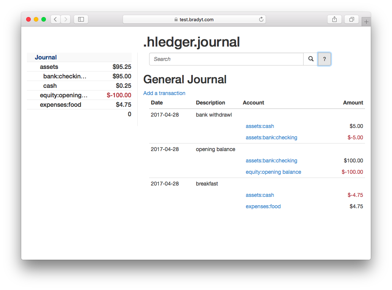Viewport: 392px width, 290px height.
Task: Open assets:cash link under bank withdrawl
Action: 260,126
